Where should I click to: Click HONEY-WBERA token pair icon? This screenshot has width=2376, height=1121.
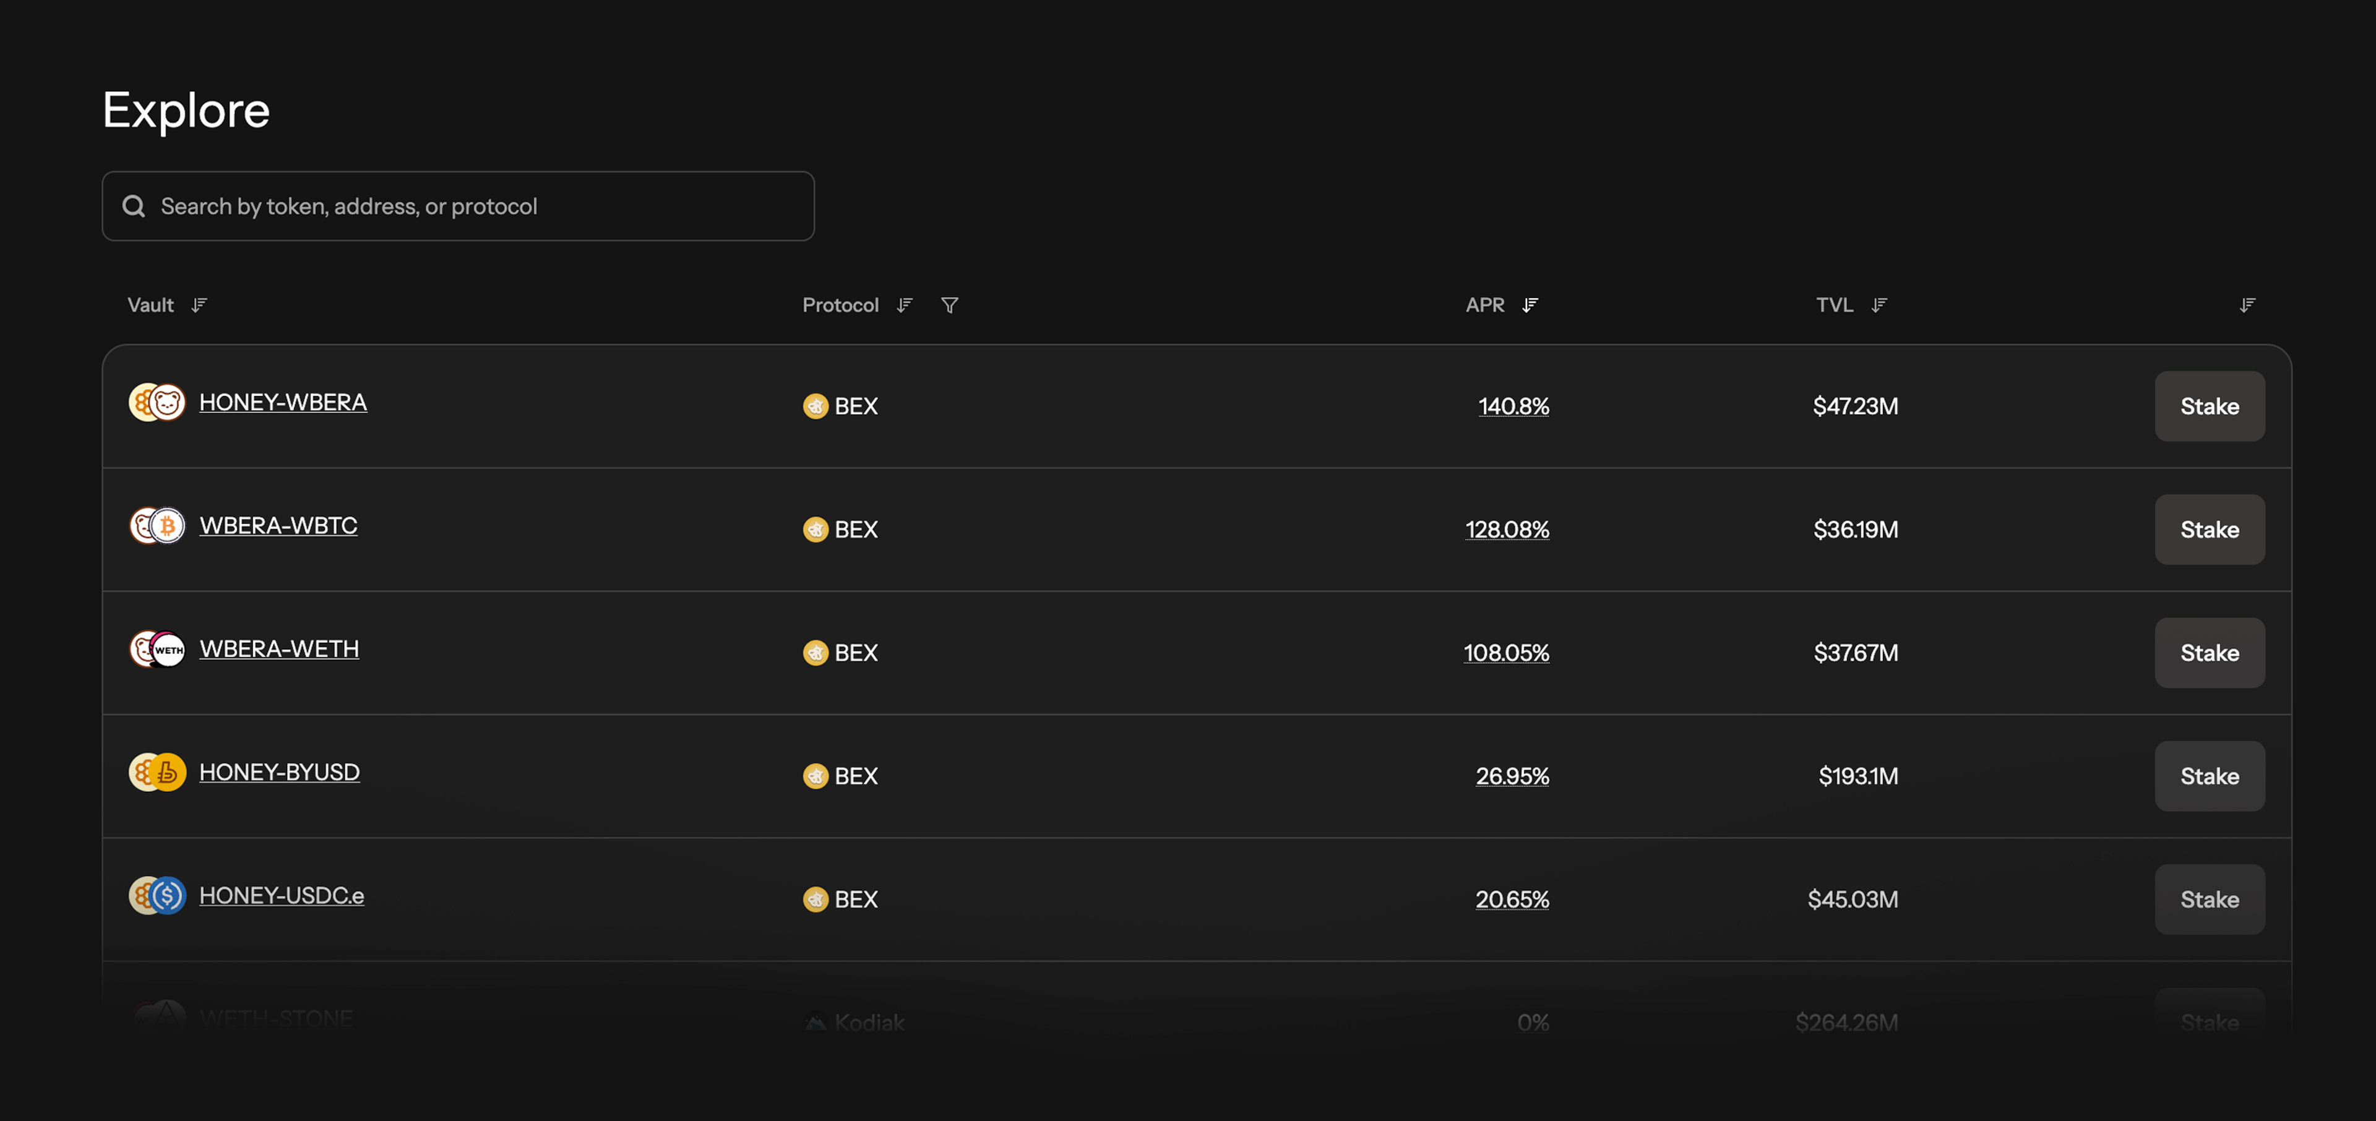click(157, 403)
